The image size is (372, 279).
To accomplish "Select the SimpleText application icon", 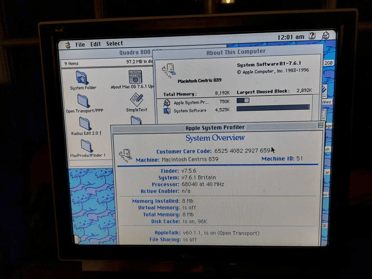I will tap(137, 100).
